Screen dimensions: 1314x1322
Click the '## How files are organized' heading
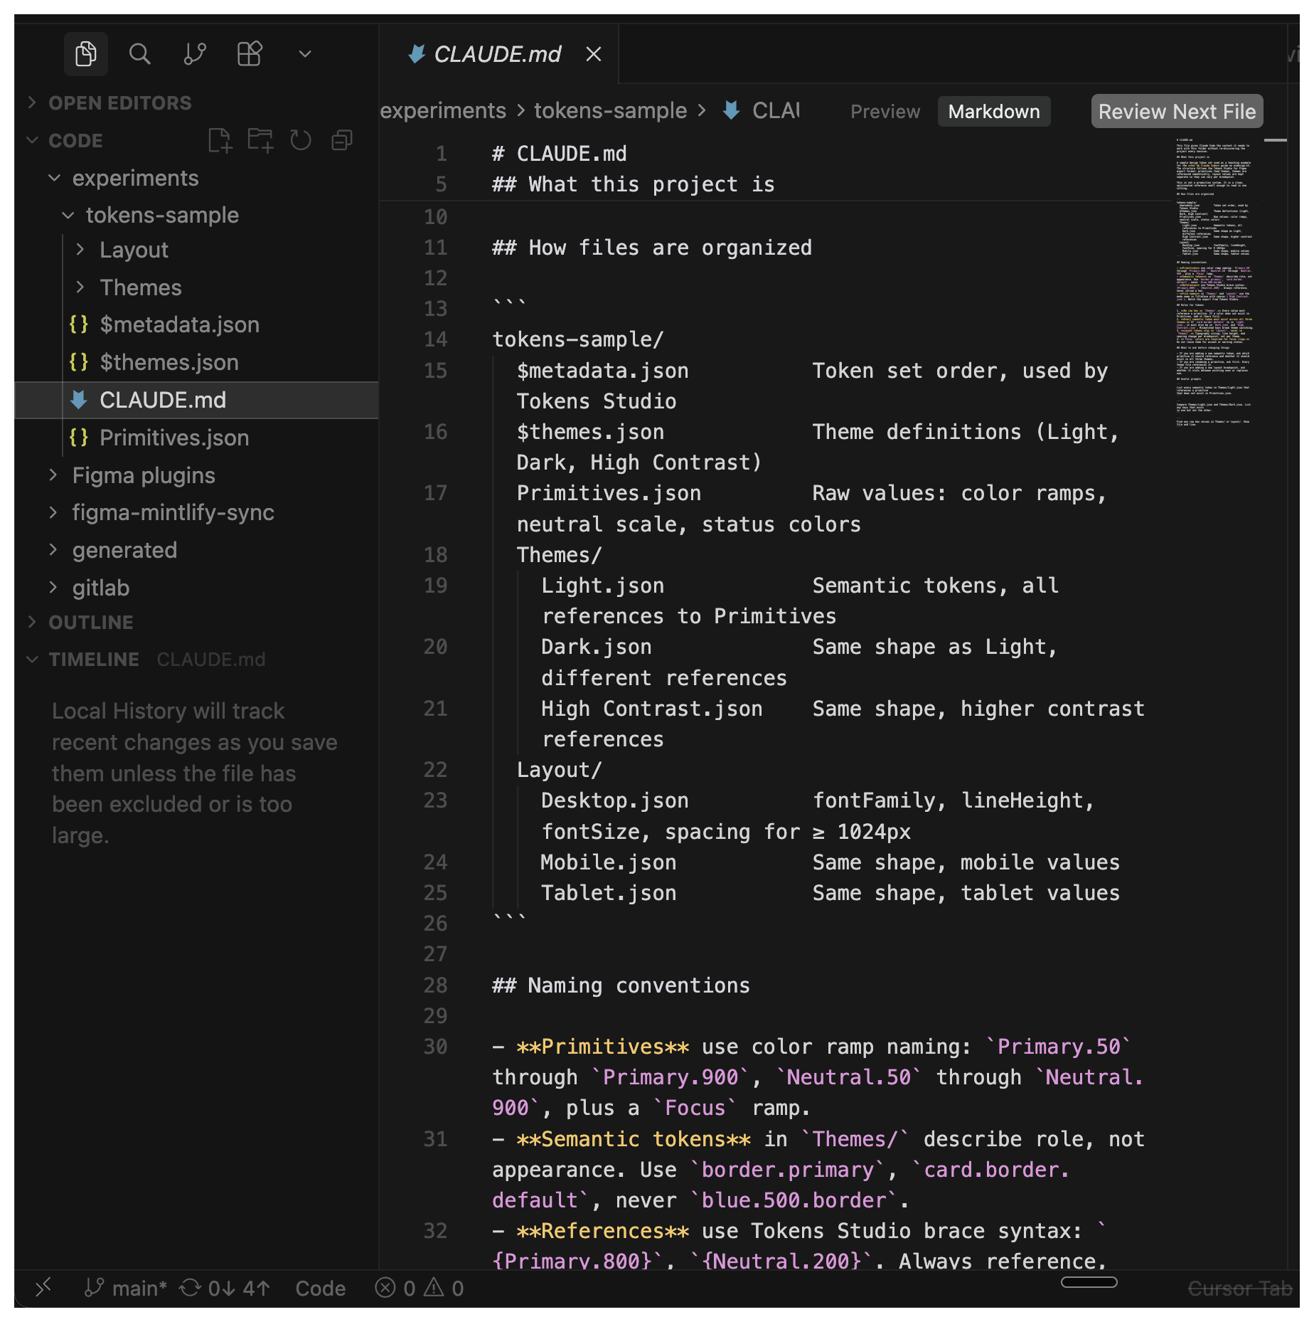(652, 248)
